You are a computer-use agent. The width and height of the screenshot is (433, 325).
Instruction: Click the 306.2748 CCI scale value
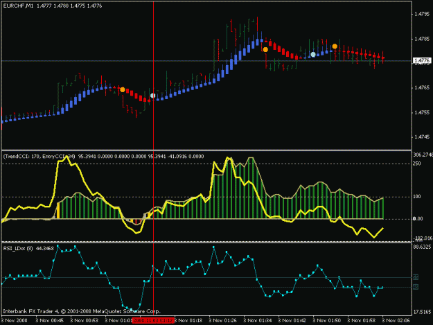point(423,155)
